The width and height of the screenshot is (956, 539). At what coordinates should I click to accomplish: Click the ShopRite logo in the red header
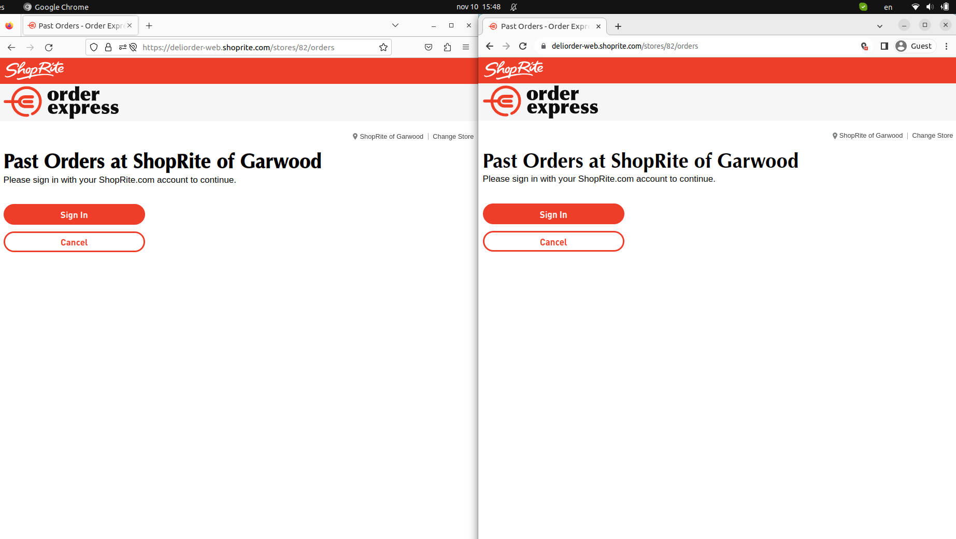pyautogui.click(x=34, y=70)
